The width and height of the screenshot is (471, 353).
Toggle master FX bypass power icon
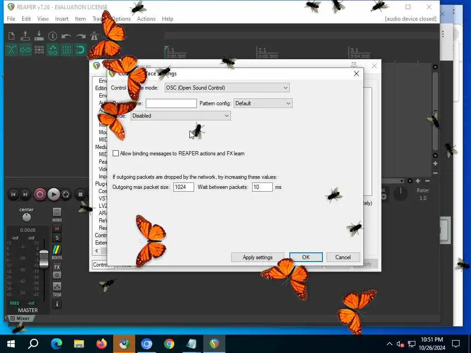click(x=57, y=275)
